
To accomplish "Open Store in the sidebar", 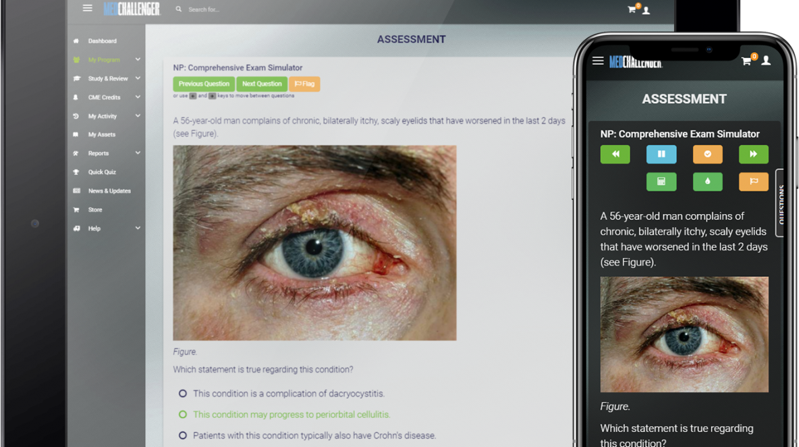I will click(x=94, y=209).
